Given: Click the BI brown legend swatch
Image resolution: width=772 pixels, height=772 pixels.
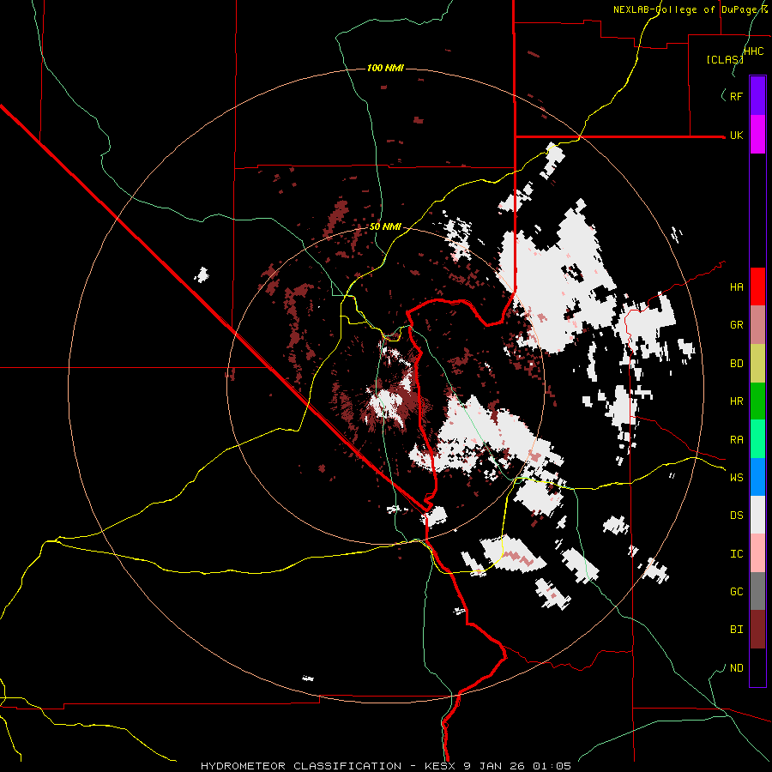Looking at the screenshot, I should point(757,630).
